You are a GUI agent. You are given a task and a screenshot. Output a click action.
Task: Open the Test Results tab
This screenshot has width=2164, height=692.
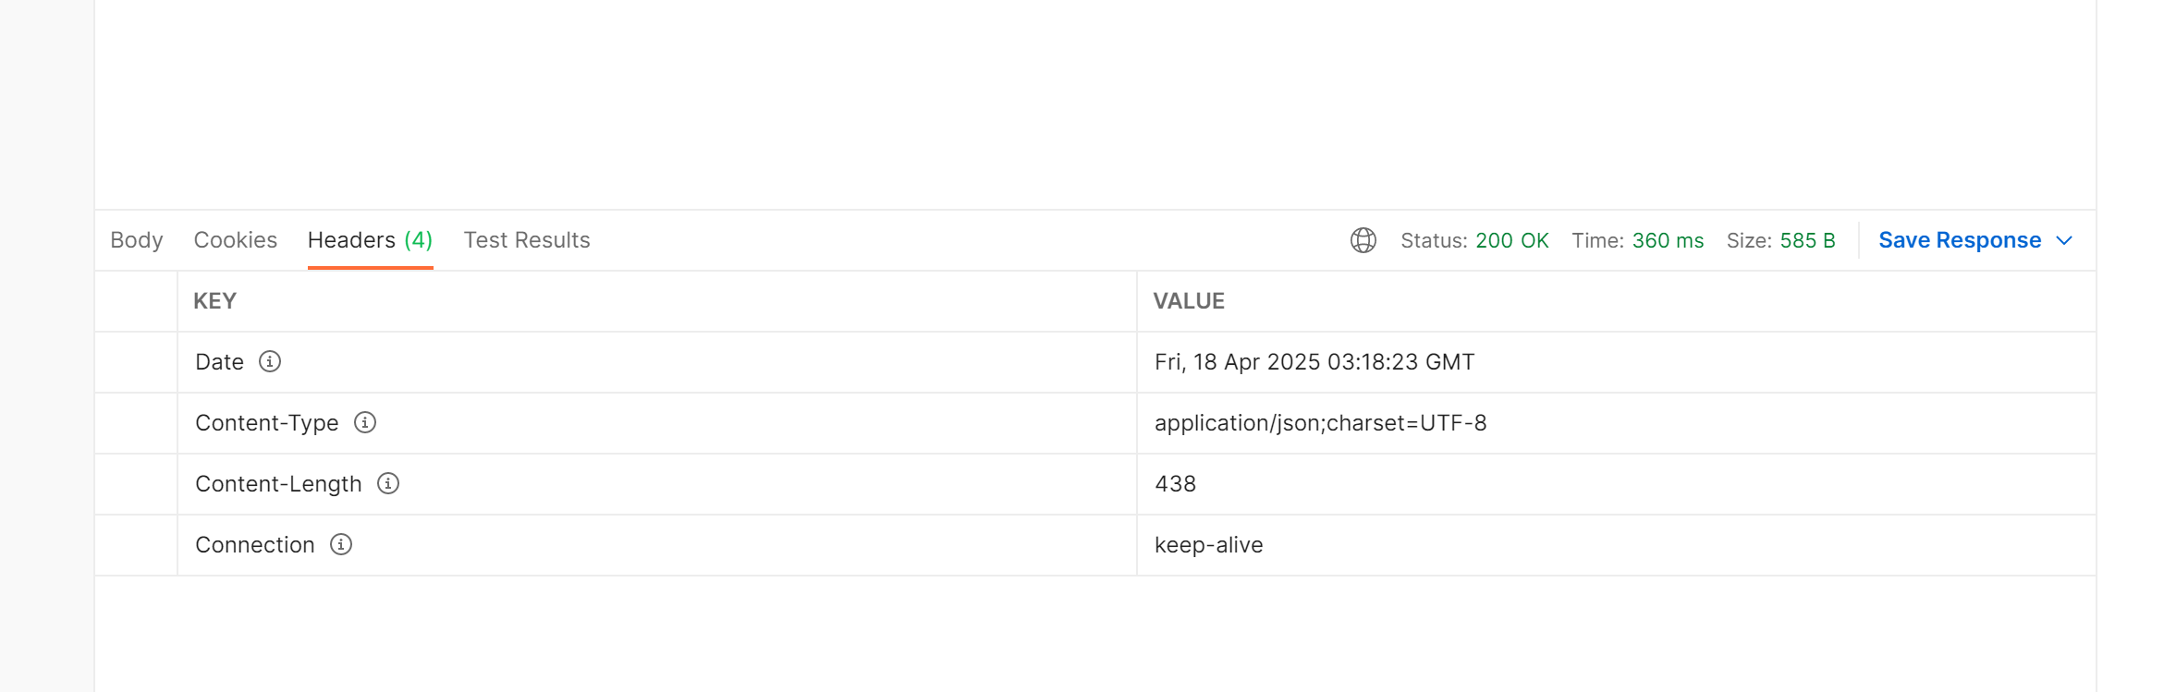click(527, 240)
